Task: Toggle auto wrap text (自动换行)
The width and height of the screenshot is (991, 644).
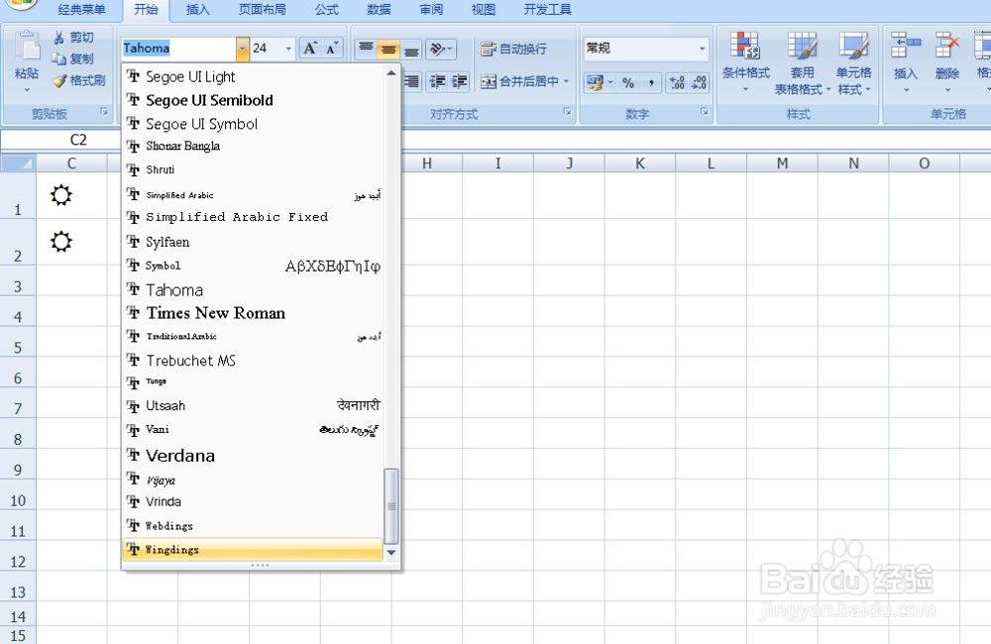Action: [x=513, y=49]
